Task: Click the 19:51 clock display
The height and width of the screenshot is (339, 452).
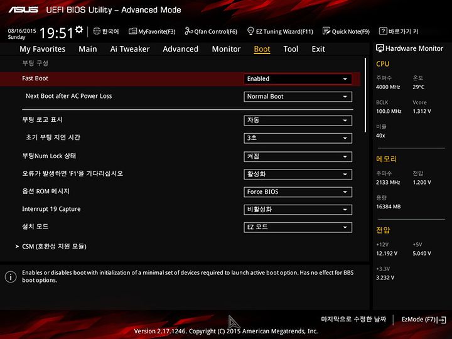Action: coord(56,33)
